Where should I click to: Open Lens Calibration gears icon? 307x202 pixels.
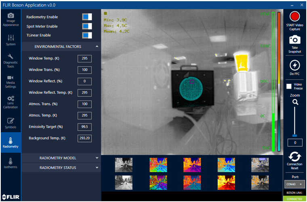coord(11,101)
